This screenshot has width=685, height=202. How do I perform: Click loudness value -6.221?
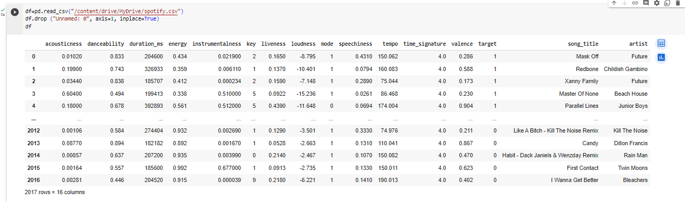point(307,180)
